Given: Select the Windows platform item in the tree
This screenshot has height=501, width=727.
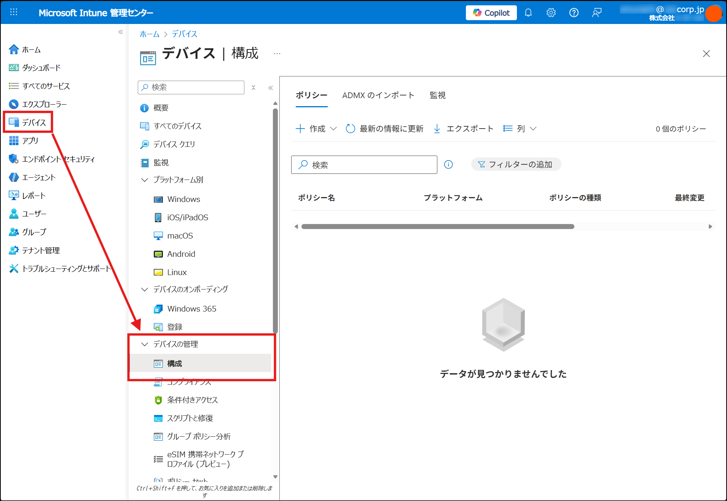Looking at the screenshot, I should point(183,199).
